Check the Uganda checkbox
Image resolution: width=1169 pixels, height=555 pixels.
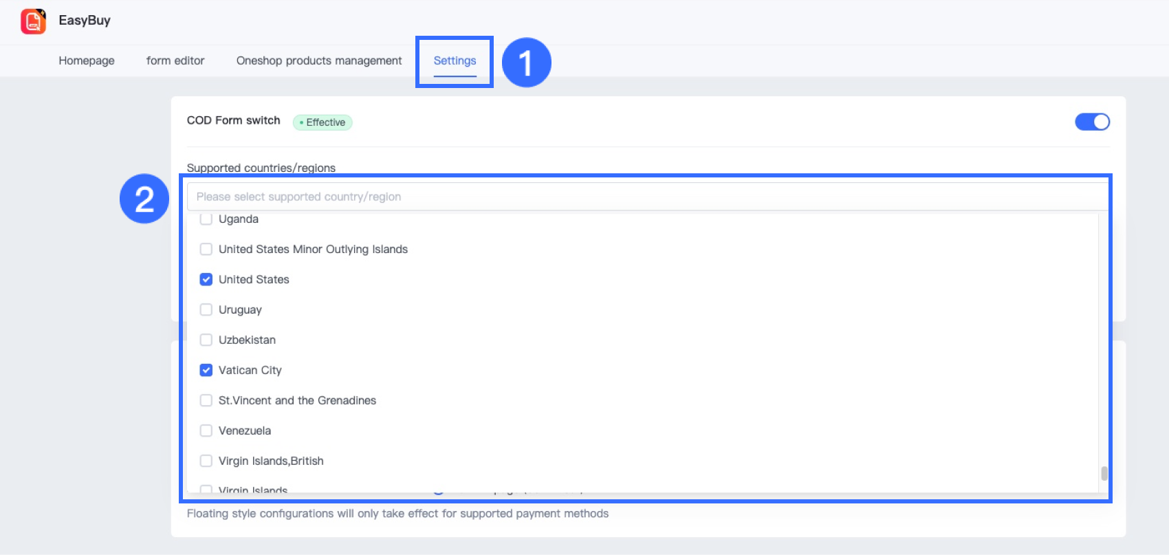(x=206, y=219)
